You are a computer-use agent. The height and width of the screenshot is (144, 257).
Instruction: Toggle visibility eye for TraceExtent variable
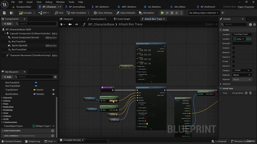(53, 90)
